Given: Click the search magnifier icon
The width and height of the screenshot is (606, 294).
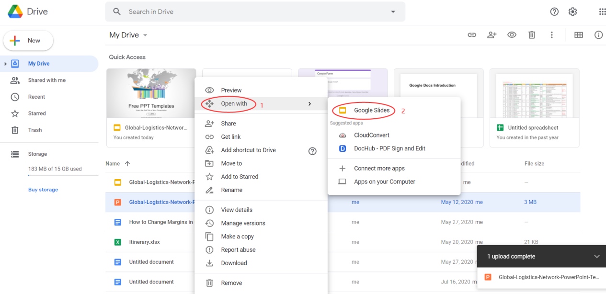Looking at the screenshot, I should (x=117, y=11).
